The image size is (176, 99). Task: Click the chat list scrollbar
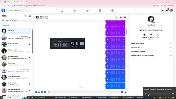tap(32, 41)
